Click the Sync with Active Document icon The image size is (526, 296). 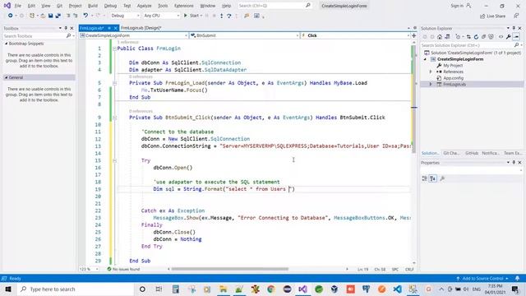[468, 37]
